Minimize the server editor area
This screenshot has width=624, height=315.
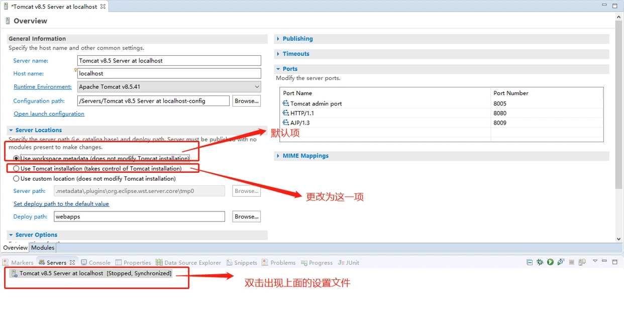tap(605, 6)
